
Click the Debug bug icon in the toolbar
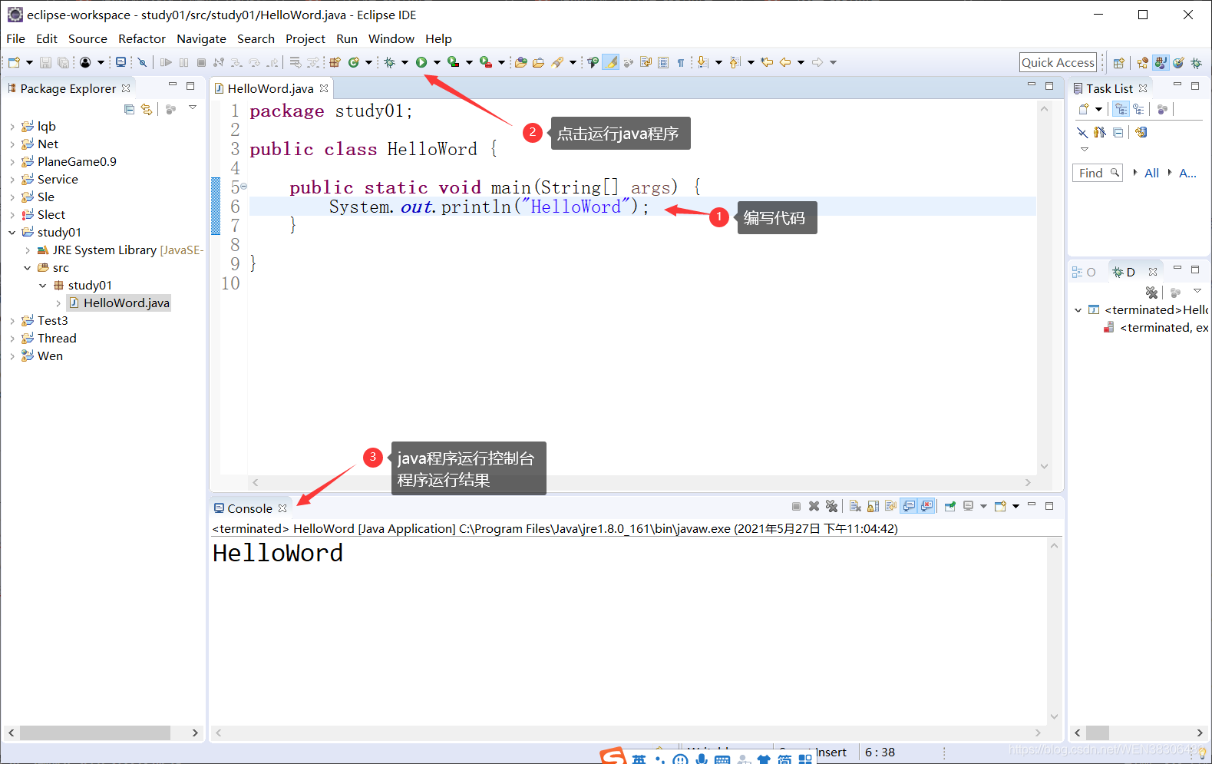pyautogui.click(x=389, y=62)
